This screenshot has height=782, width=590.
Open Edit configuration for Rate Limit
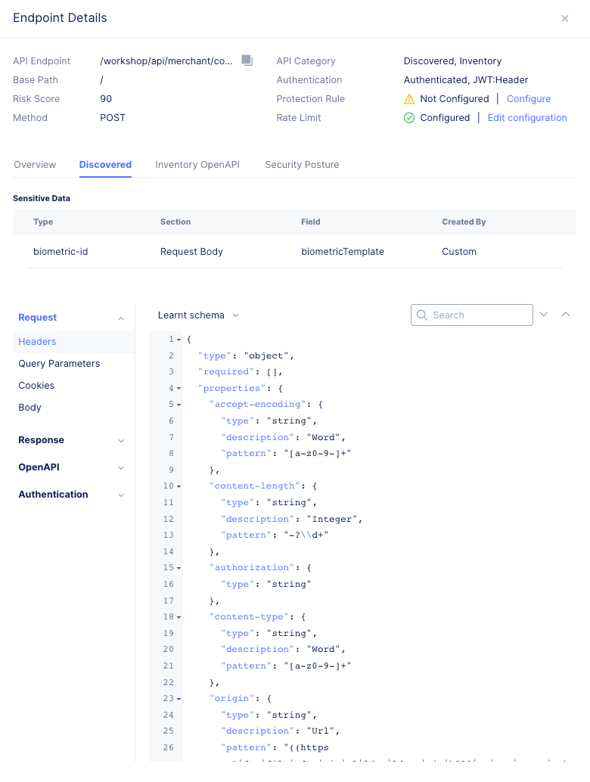click(x=526, y=117)
